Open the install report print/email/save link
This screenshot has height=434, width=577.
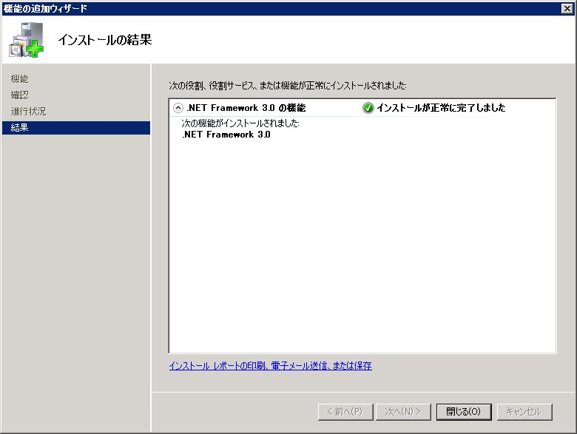pyautogui.click(x=270, y=366)
